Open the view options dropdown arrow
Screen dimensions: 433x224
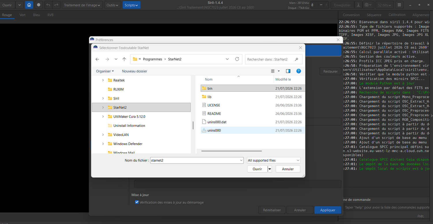pyautogui.click(x=279, y=71)
